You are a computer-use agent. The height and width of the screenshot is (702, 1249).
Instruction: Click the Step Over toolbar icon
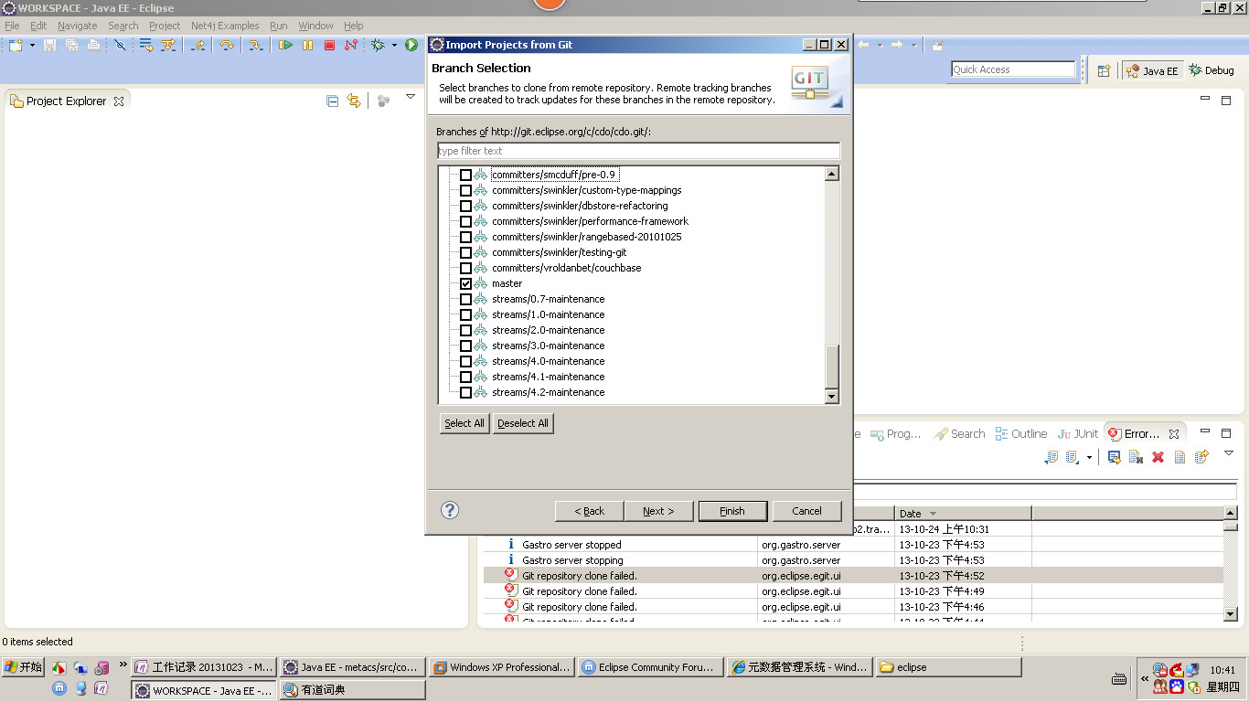coord(226,45)
